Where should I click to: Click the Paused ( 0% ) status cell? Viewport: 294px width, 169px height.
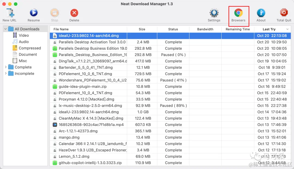(173, 55)
